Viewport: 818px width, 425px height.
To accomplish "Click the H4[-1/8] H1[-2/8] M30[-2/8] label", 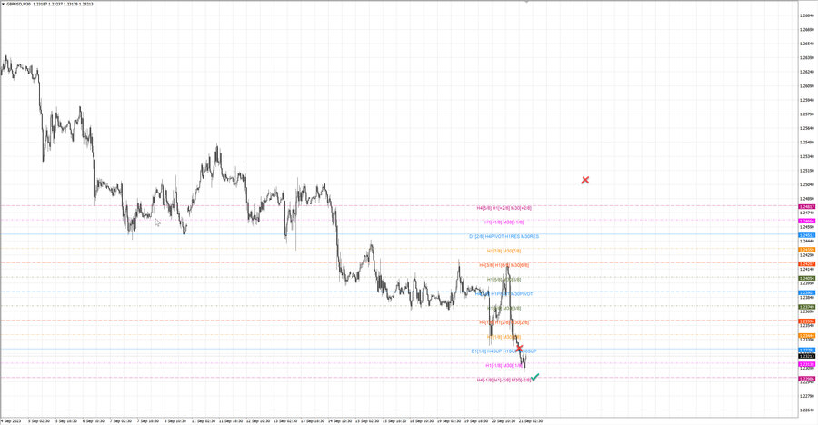I will tap(504, 380).
